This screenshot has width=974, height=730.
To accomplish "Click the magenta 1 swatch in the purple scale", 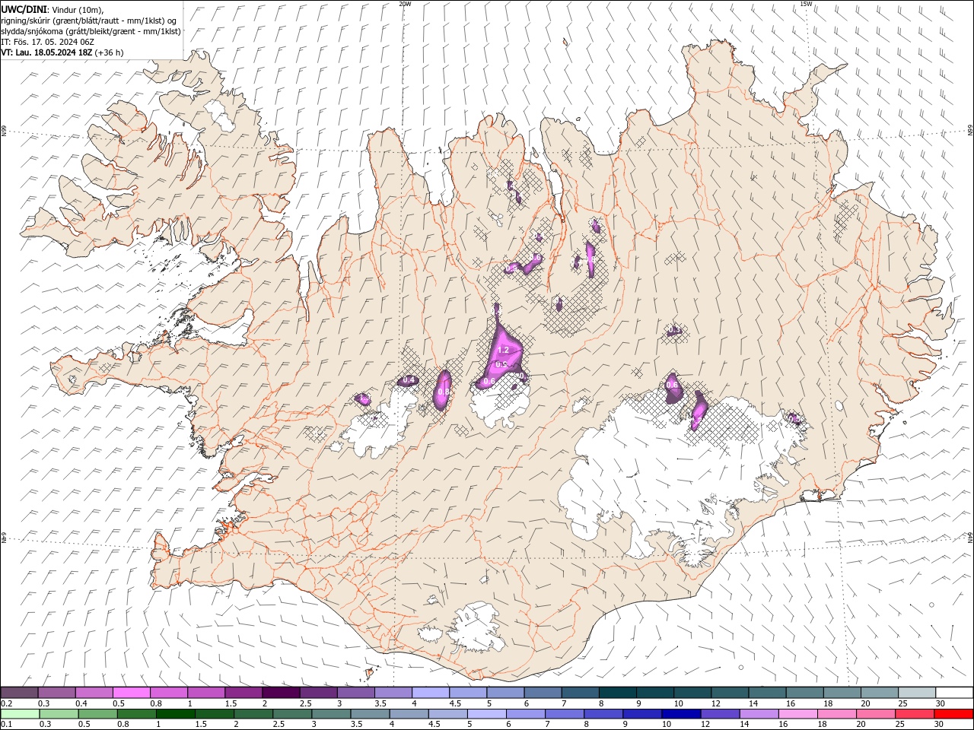I will [x=205, y=693].
